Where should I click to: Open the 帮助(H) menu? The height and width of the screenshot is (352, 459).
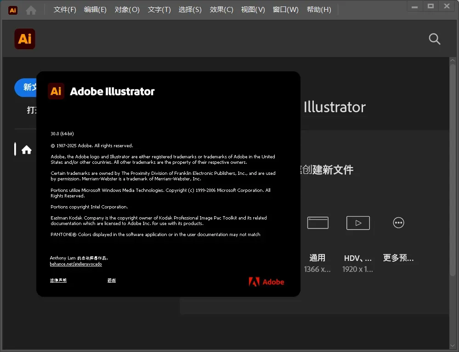coord(319,10)
